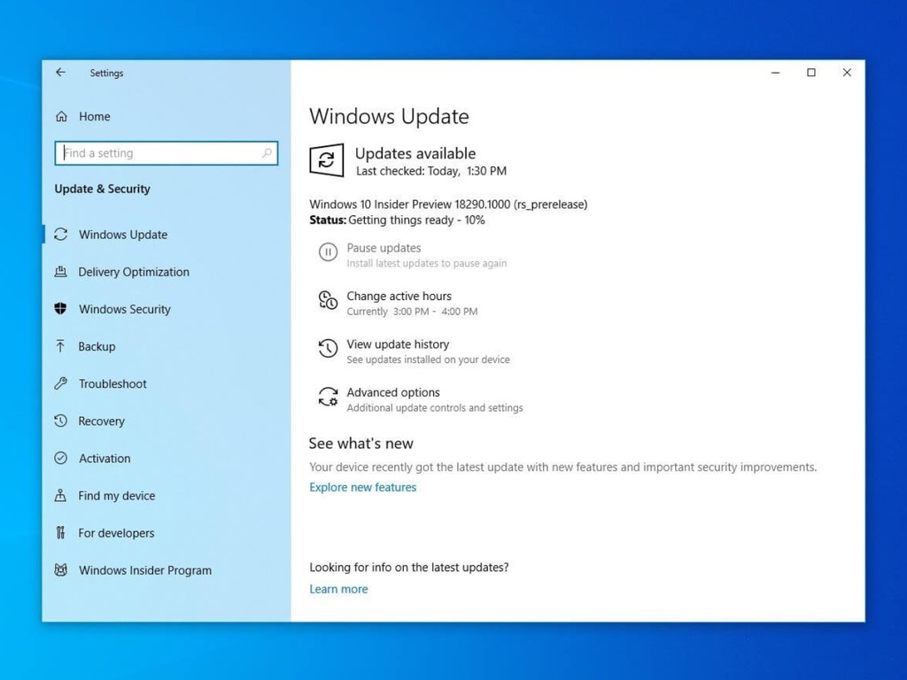907x680 pixels.
Task: Select Windows Update in sidebar
Action: click(x=123, y=234)
